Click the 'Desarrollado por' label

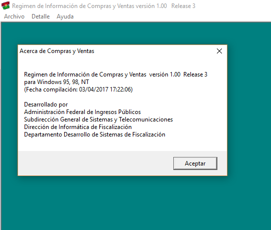46,104
